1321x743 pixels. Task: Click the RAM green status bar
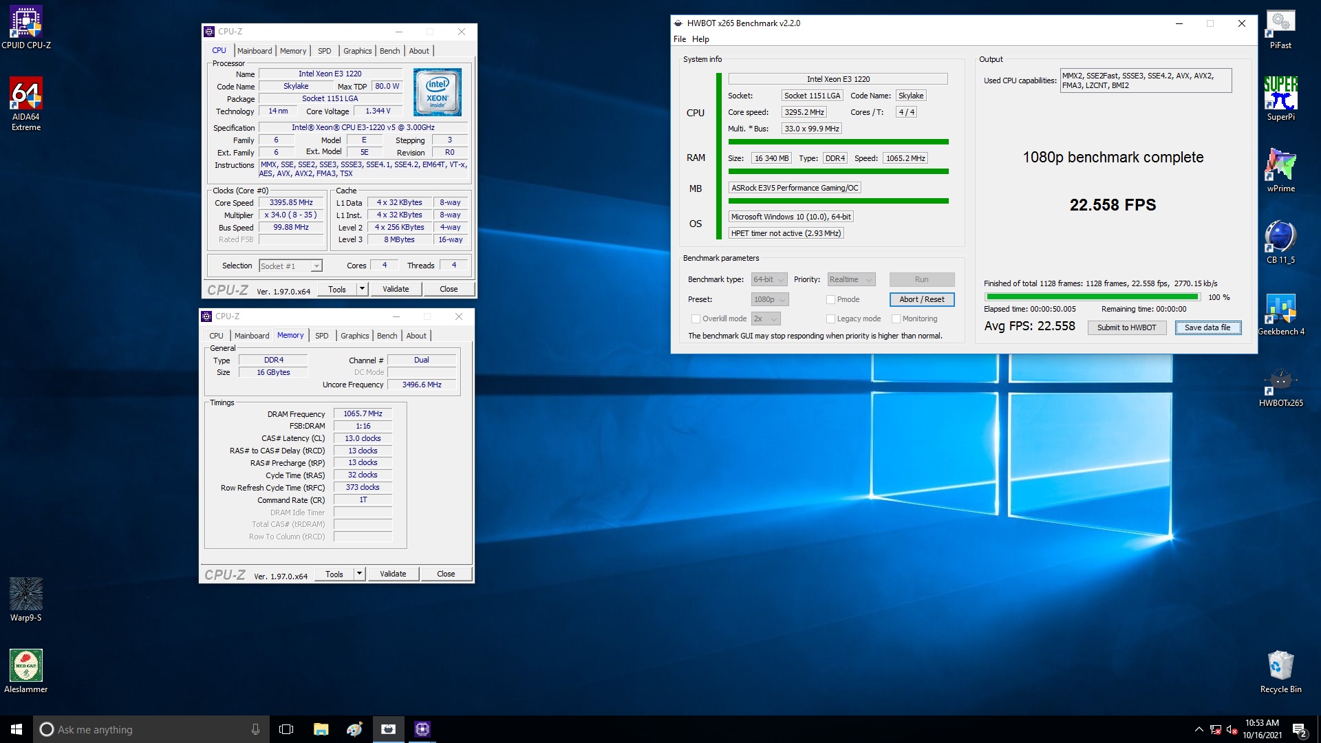[x=838, y=171]
